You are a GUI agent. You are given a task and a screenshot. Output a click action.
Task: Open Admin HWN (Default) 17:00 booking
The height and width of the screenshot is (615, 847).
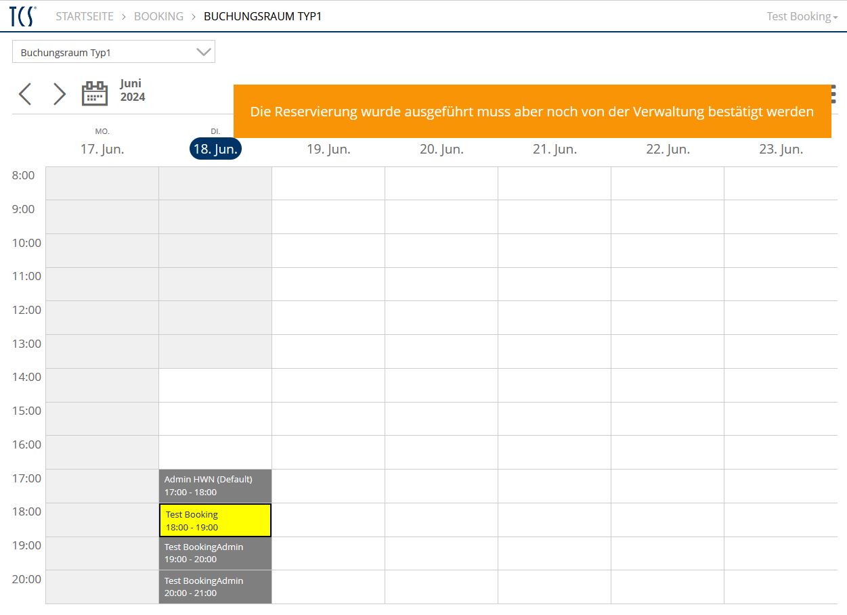tap(215, 486)
